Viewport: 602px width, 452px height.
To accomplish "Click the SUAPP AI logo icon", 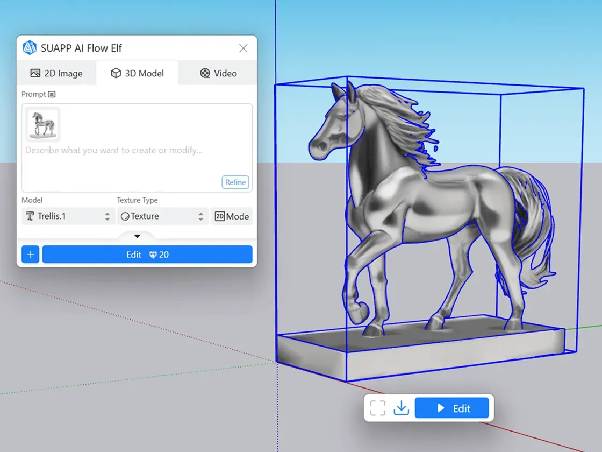I will click(29, 48).
